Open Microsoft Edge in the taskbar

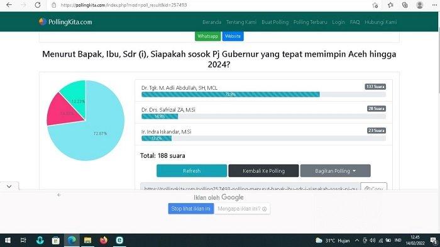(x=72, y=240)
